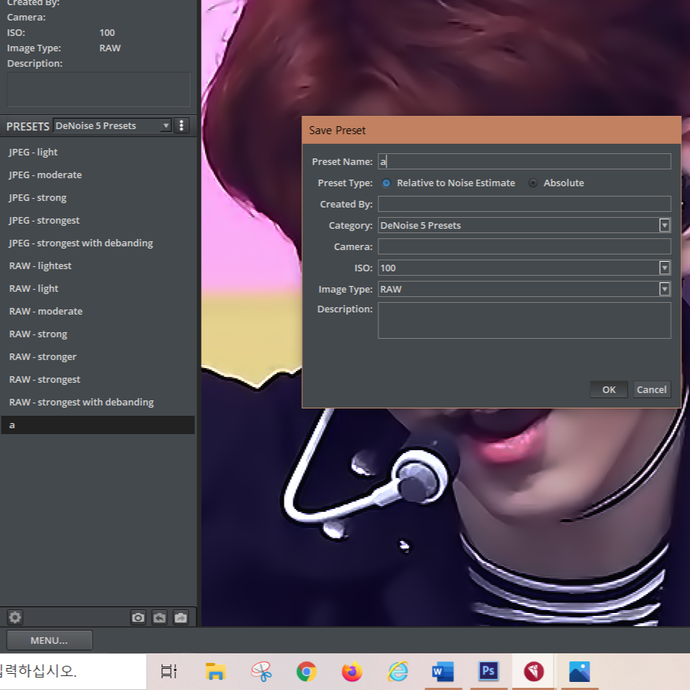Image resolution: width=690 pixels, height=690 pixels.
Task: Click the Camera input field
Action: click(524, 246)
